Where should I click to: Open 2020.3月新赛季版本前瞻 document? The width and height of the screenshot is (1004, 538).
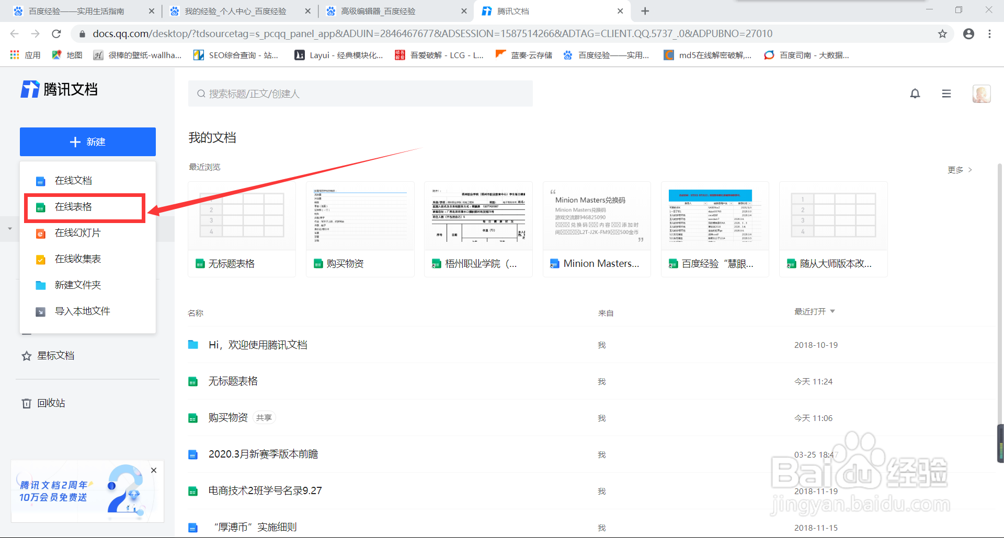[x=264, y=454]
